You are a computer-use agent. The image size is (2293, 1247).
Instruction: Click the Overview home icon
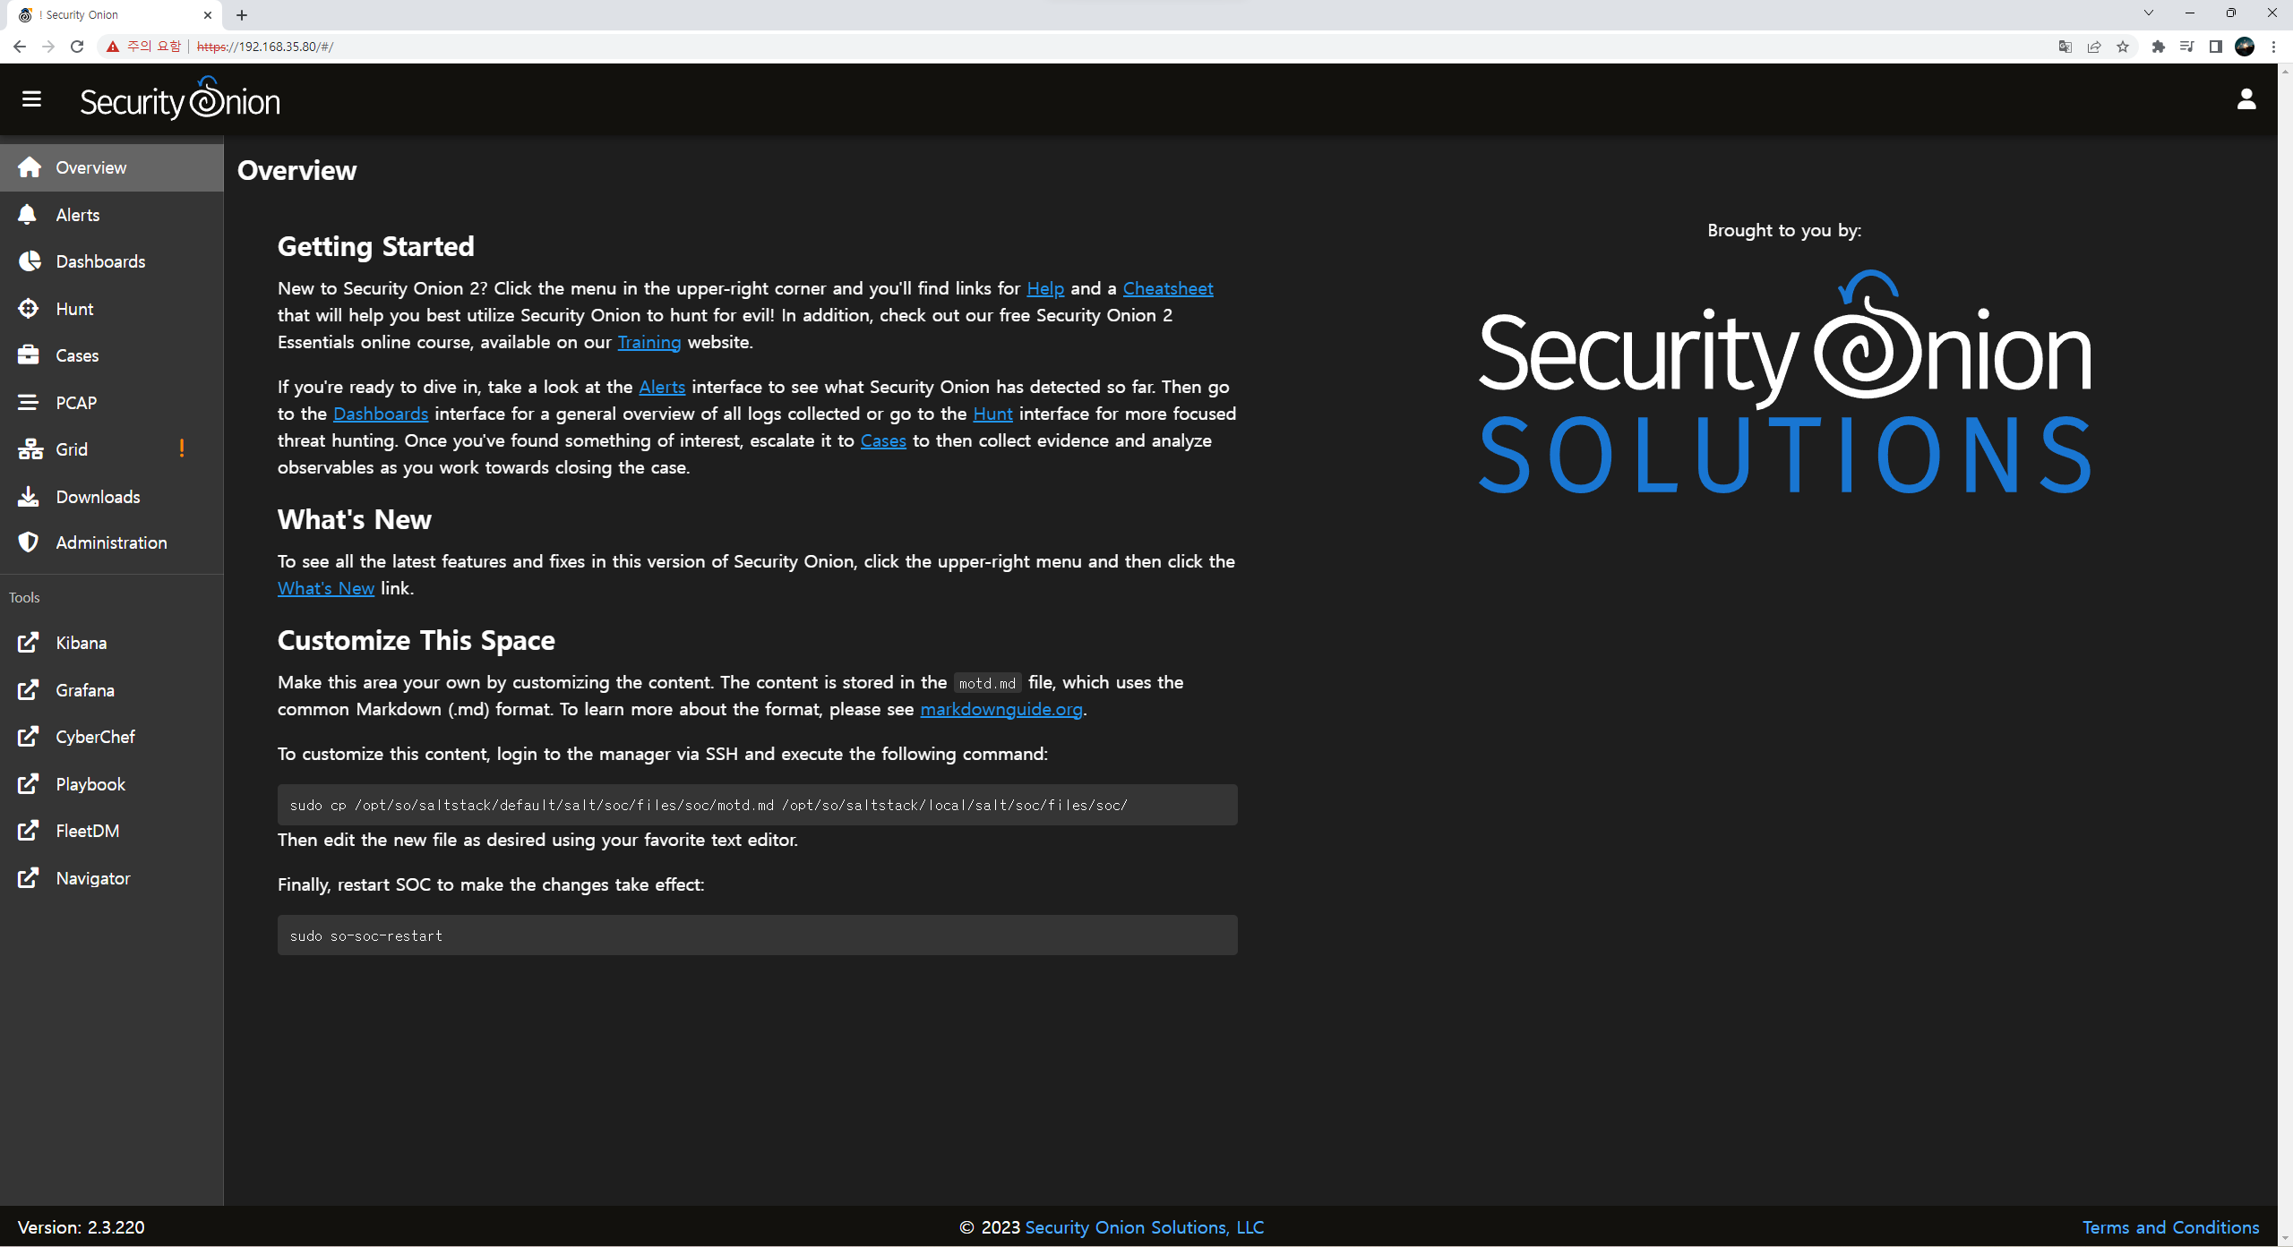point(29,167)
